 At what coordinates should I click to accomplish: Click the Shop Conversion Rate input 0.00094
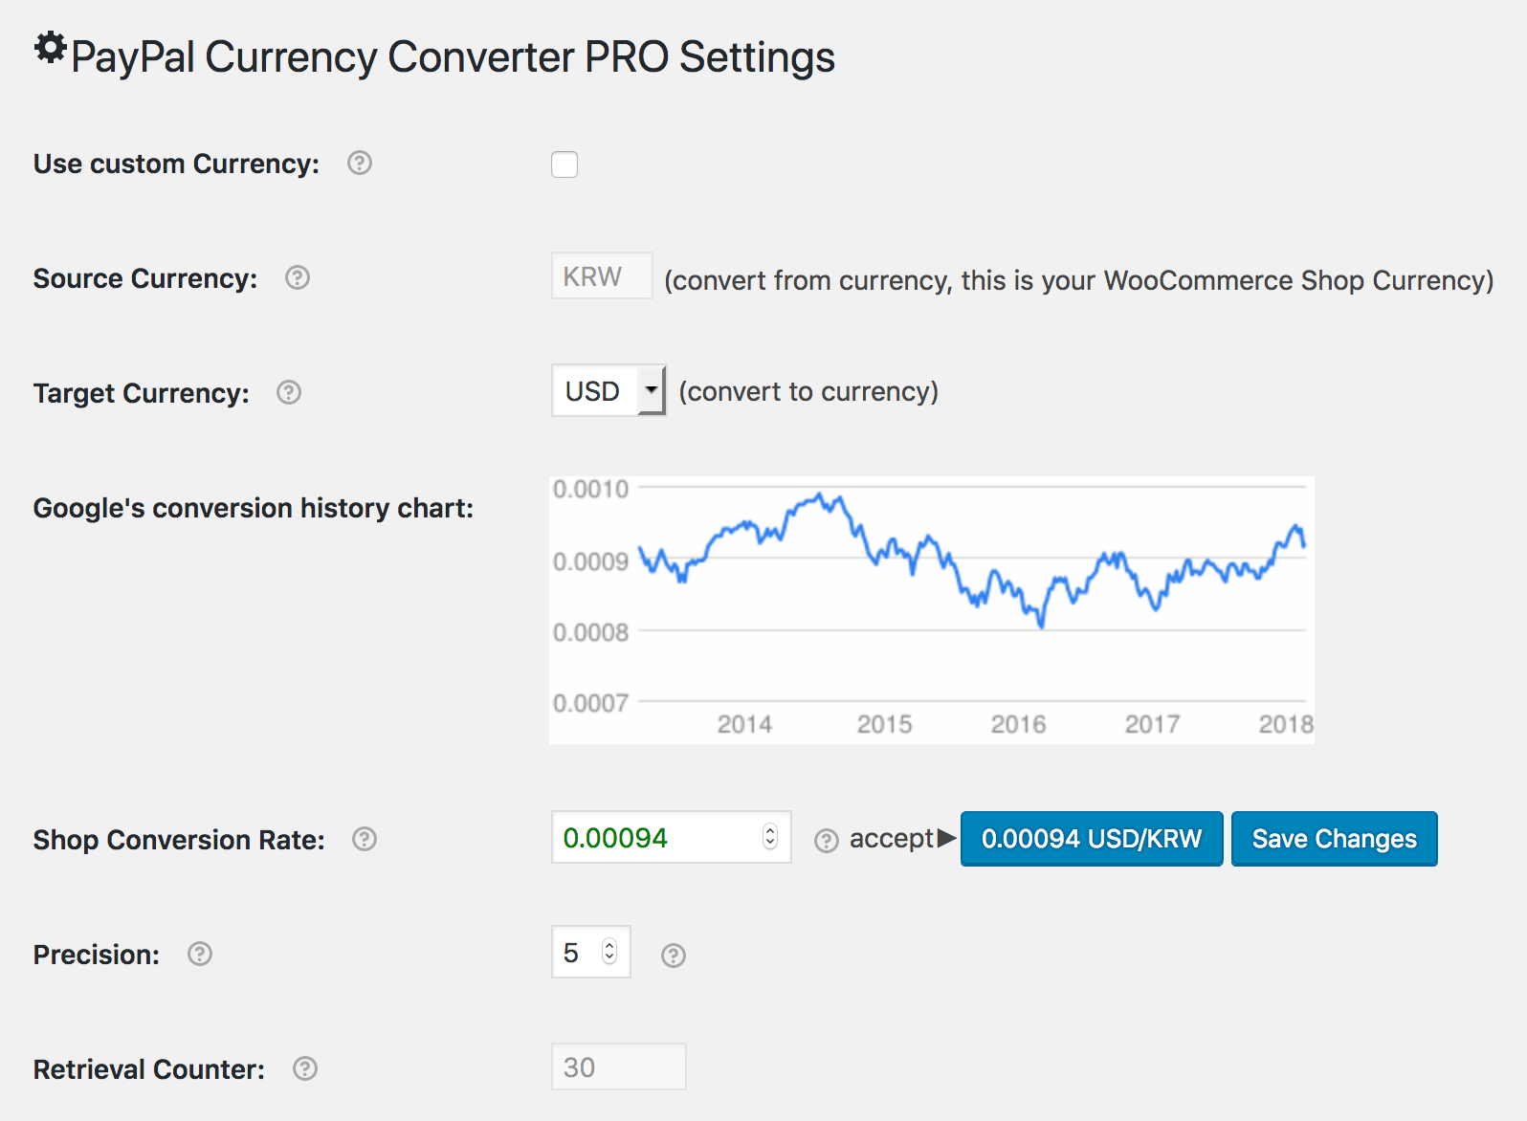tap(671, 838)
